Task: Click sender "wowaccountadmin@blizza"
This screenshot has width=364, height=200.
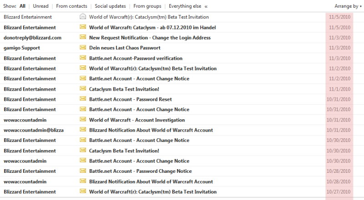Action: click(33, 130)
